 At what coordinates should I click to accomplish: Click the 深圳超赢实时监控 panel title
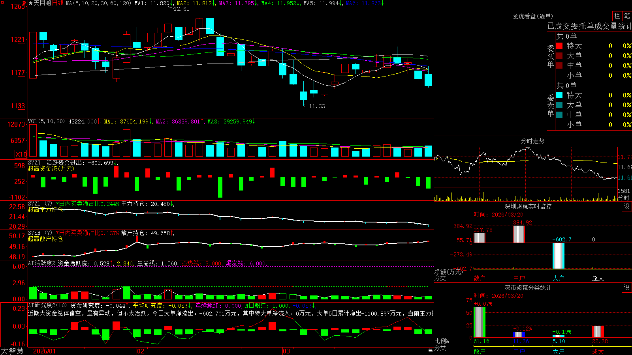click(528, 206)
